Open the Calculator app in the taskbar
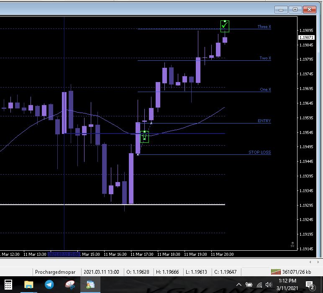The image size is (323, 293). click(x=8, y=285)
